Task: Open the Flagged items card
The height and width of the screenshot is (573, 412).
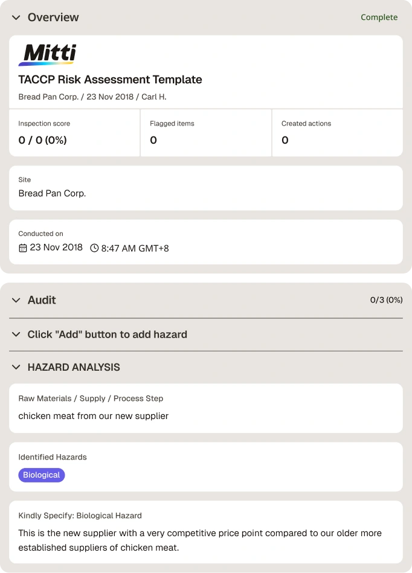Action: tap(206, 133)
